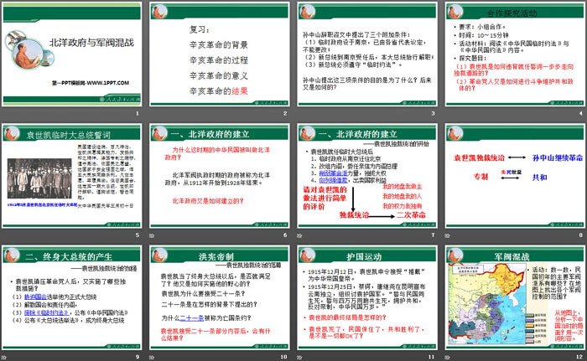Click the 胁迫国会 hyperlink in slide 9
Viewport: 587px width, 361px height.
tap(35, 297)
